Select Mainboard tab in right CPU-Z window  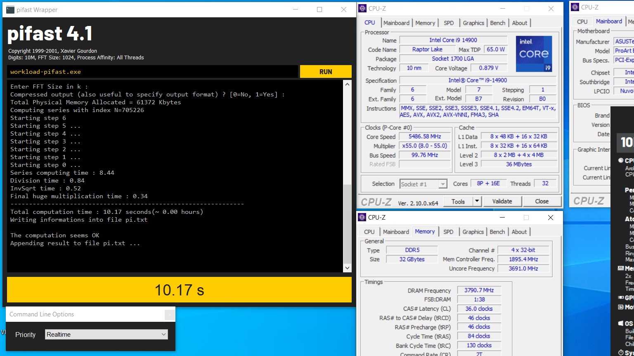click(x=609, y=21)
